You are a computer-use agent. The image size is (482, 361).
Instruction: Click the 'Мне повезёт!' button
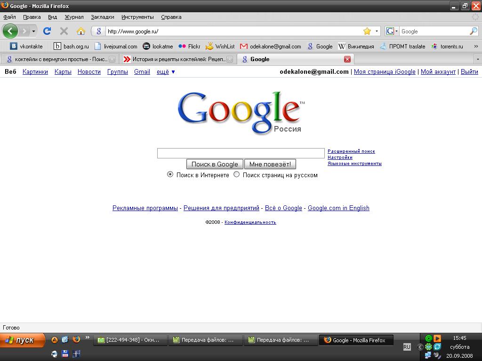270,164
